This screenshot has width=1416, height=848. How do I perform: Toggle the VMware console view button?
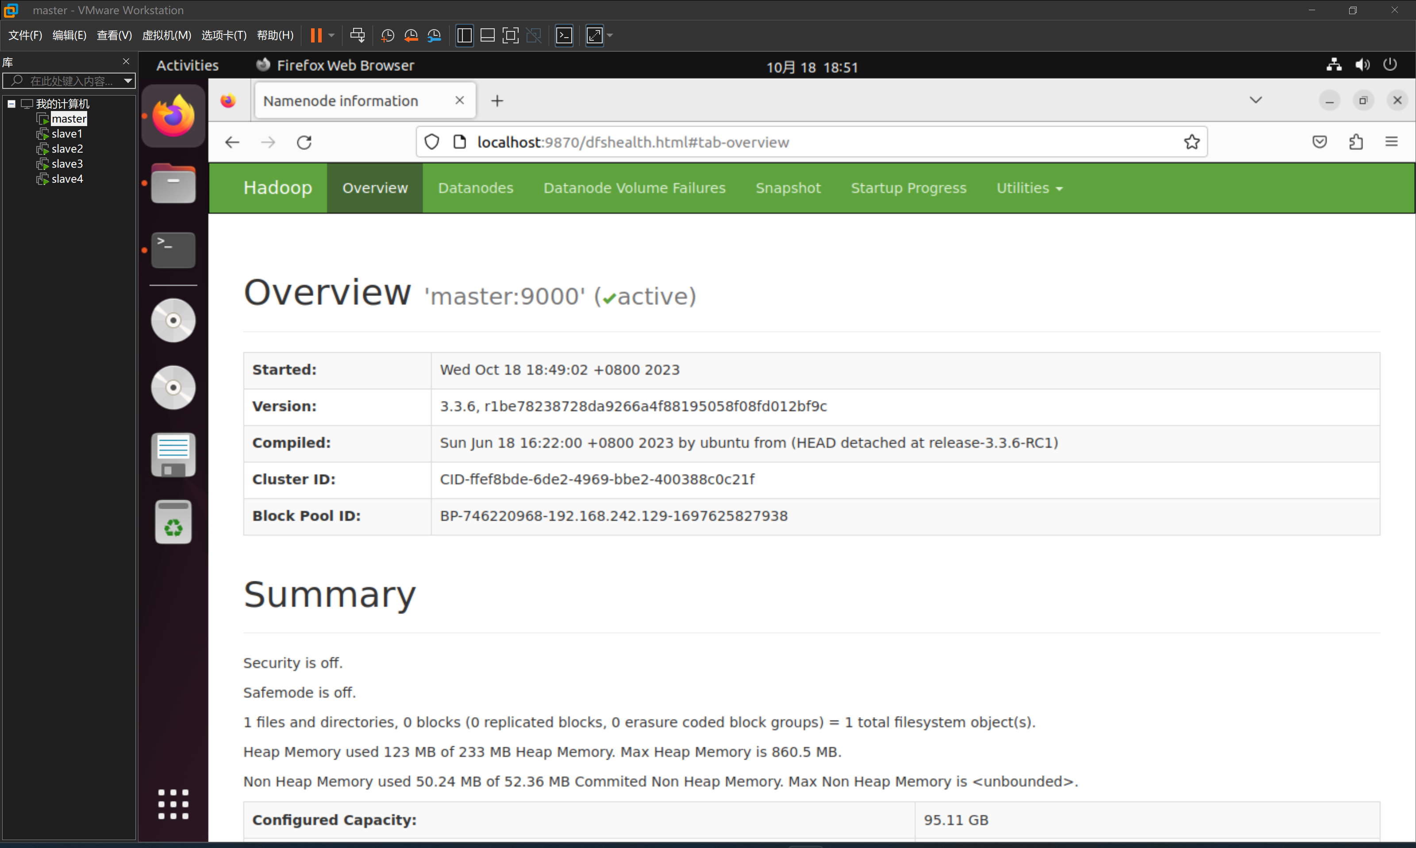564,35
